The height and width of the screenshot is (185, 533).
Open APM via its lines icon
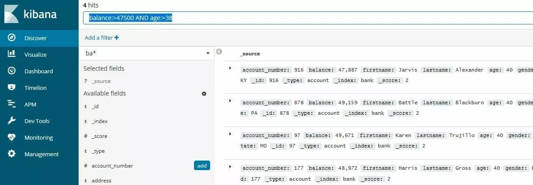12,104
